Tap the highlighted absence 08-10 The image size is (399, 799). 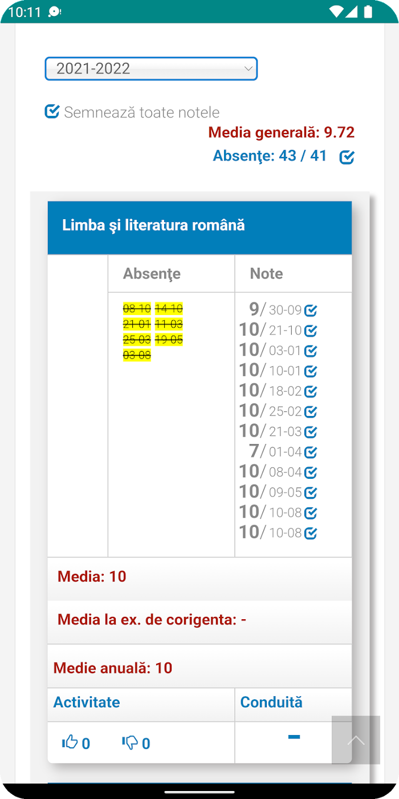click(137, 309)
